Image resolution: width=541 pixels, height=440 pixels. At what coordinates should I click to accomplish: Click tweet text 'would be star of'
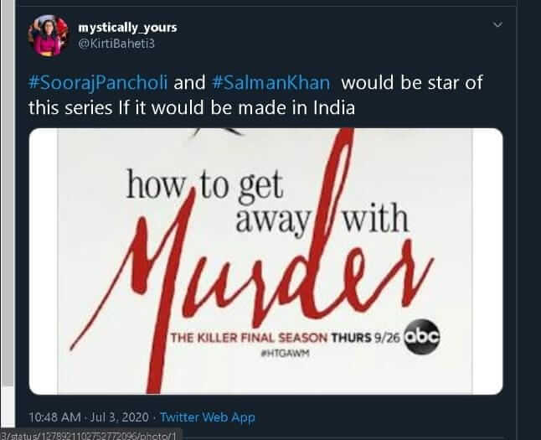pos(412,83)
